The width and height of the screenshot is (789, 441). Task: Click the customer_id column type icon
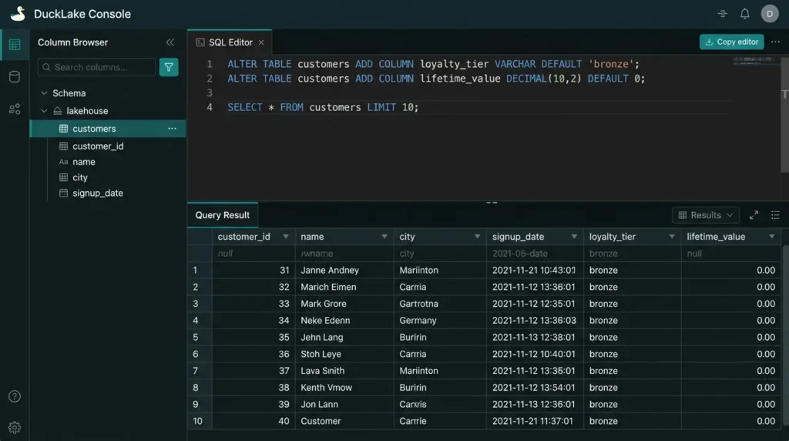pyautogui.click(x=63, y=146)
